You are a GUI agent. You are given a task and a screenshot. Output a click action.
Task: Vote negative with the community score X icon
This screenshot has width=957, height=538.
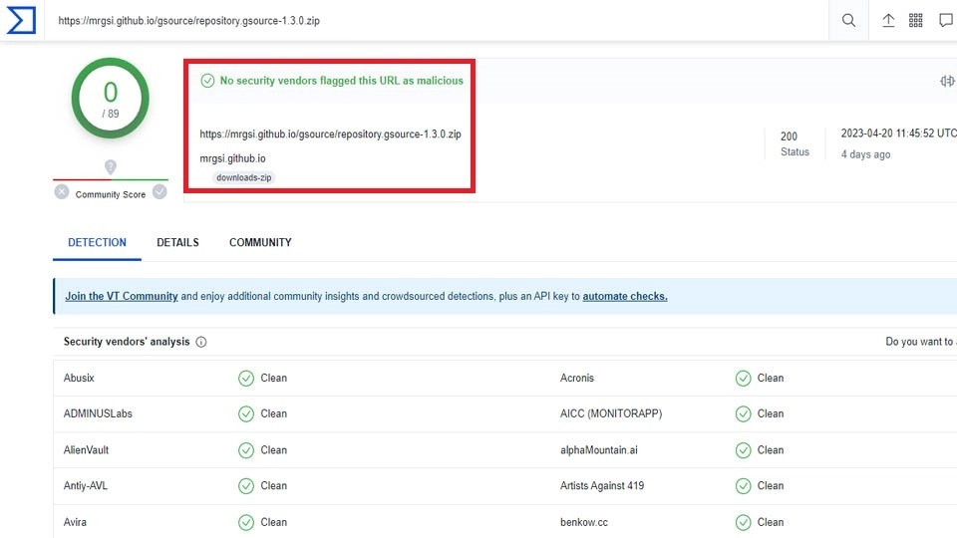point(62,192)
